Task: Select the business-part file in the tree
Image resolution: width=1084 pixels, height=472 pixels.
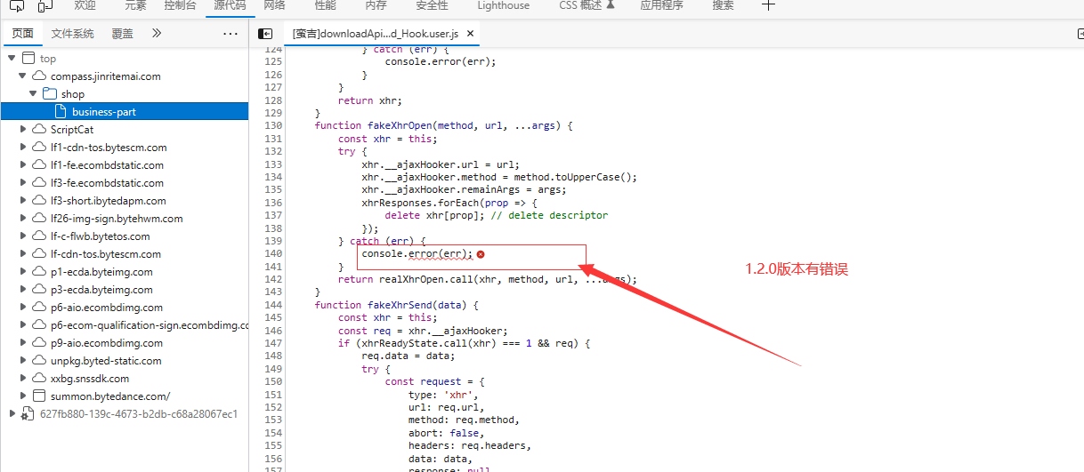Action: (104, 112)
